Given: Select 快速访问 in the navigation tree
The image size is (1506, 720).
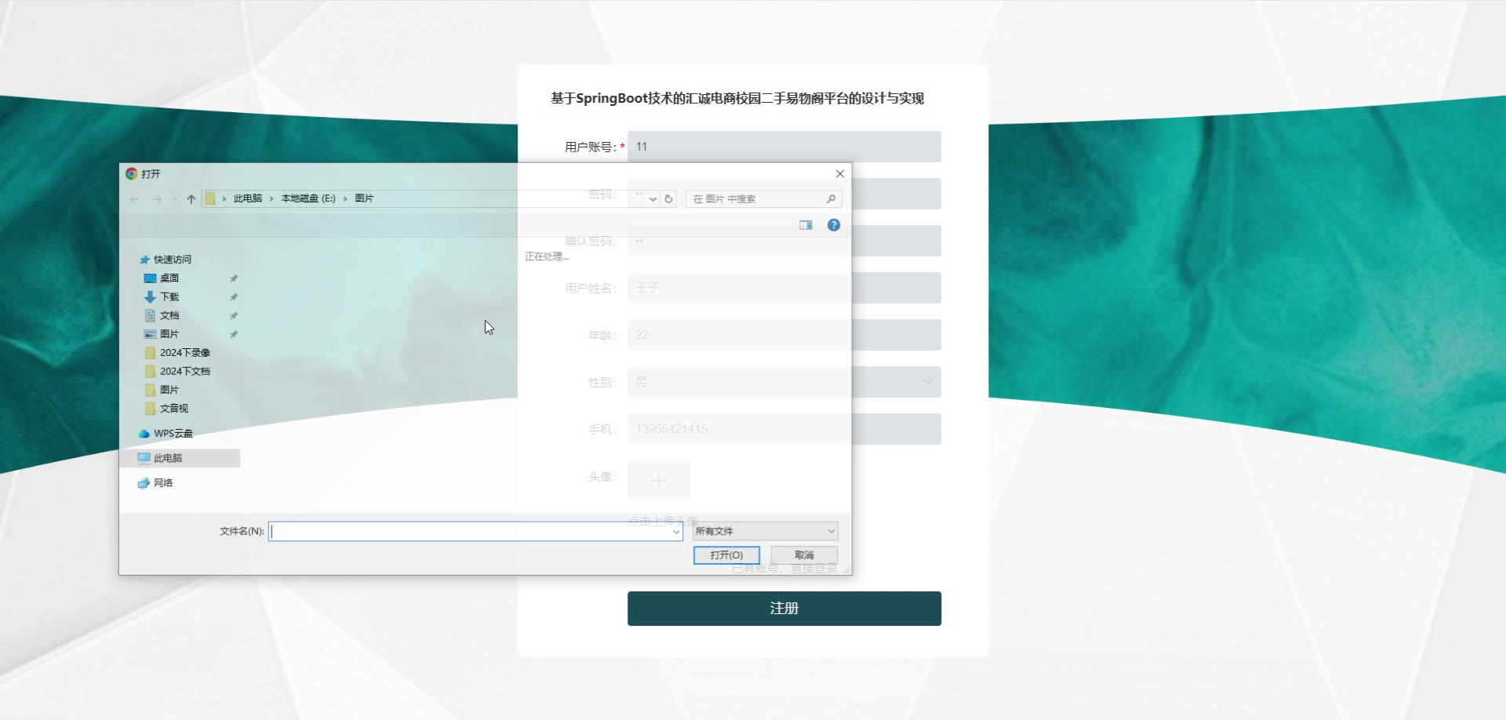Looking at the screenshot, I should point(173,260).
